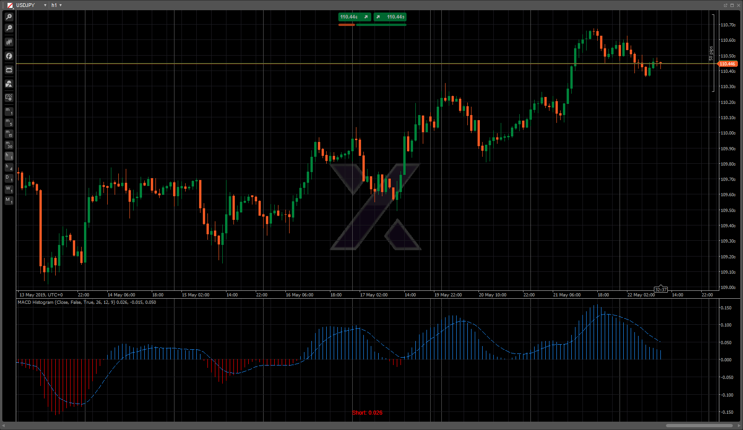This screenshot has height=430, width=743.
Task: Click the left sell price button
Action: [x=354, y=17]
